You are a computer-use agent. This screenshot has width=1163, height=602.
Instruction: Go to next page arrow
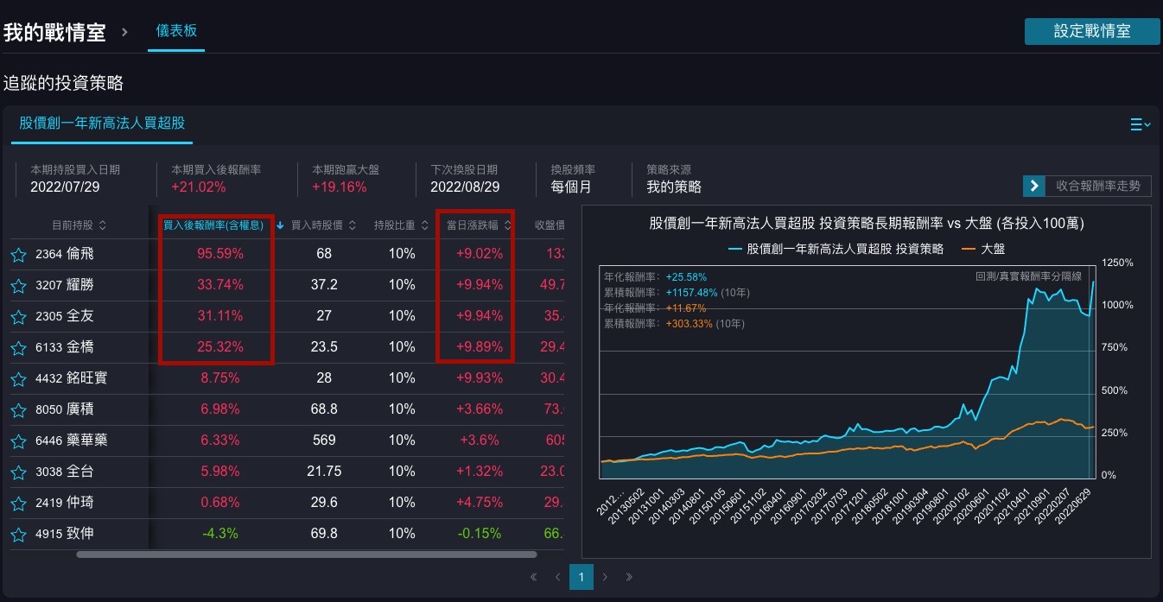(605, 577)
